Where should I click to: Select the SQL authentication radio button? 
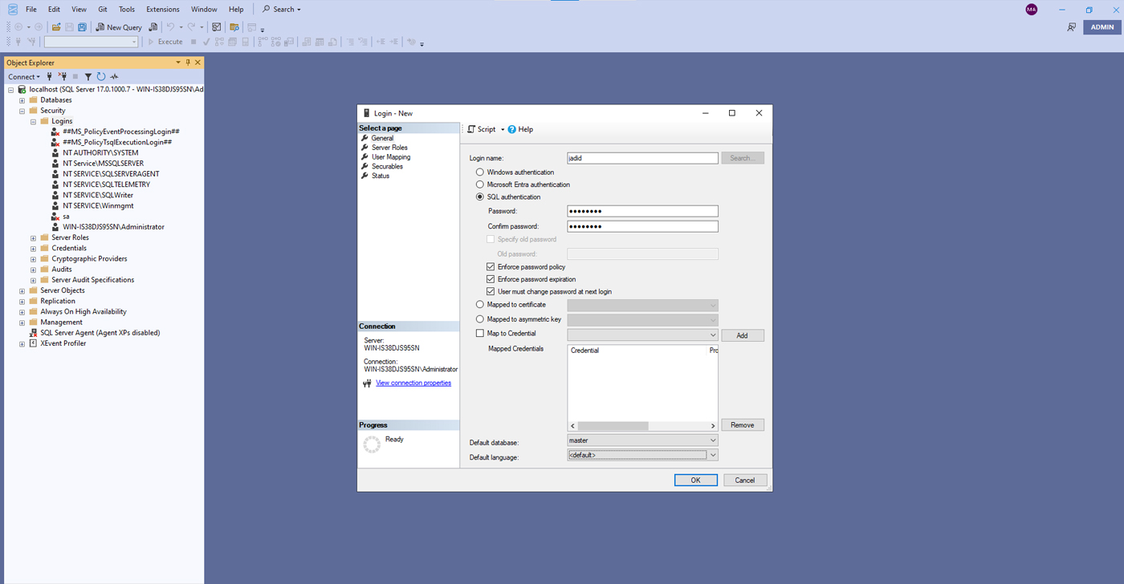479,197
